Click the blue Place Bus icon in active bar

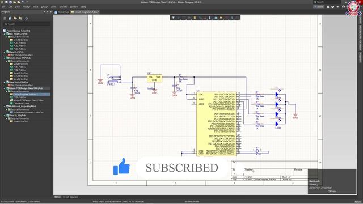click(x=210, y=18)
